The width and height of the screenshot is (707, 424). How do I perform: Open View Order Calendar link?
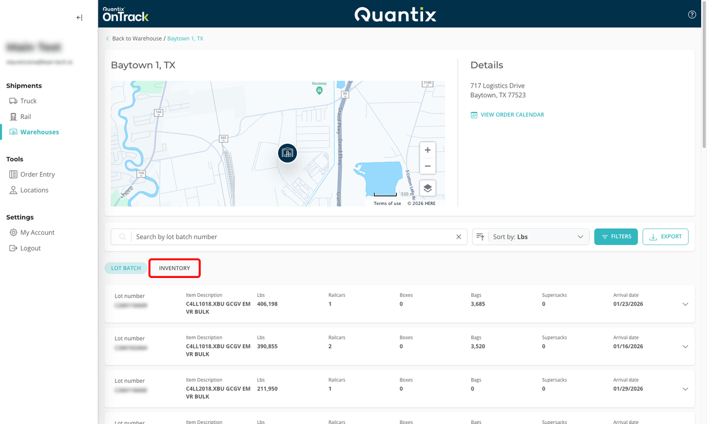click(x=512, y=115)
